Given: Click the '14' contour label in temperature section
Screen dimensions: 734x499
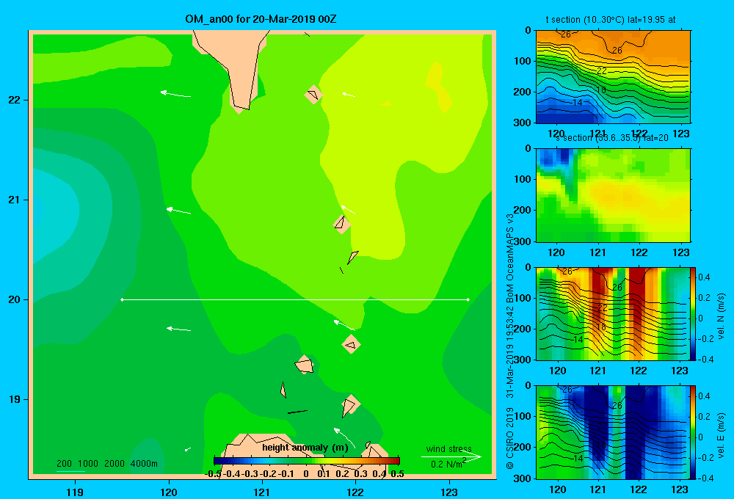Looking at the screenshot, I should [x=577, y=103].
